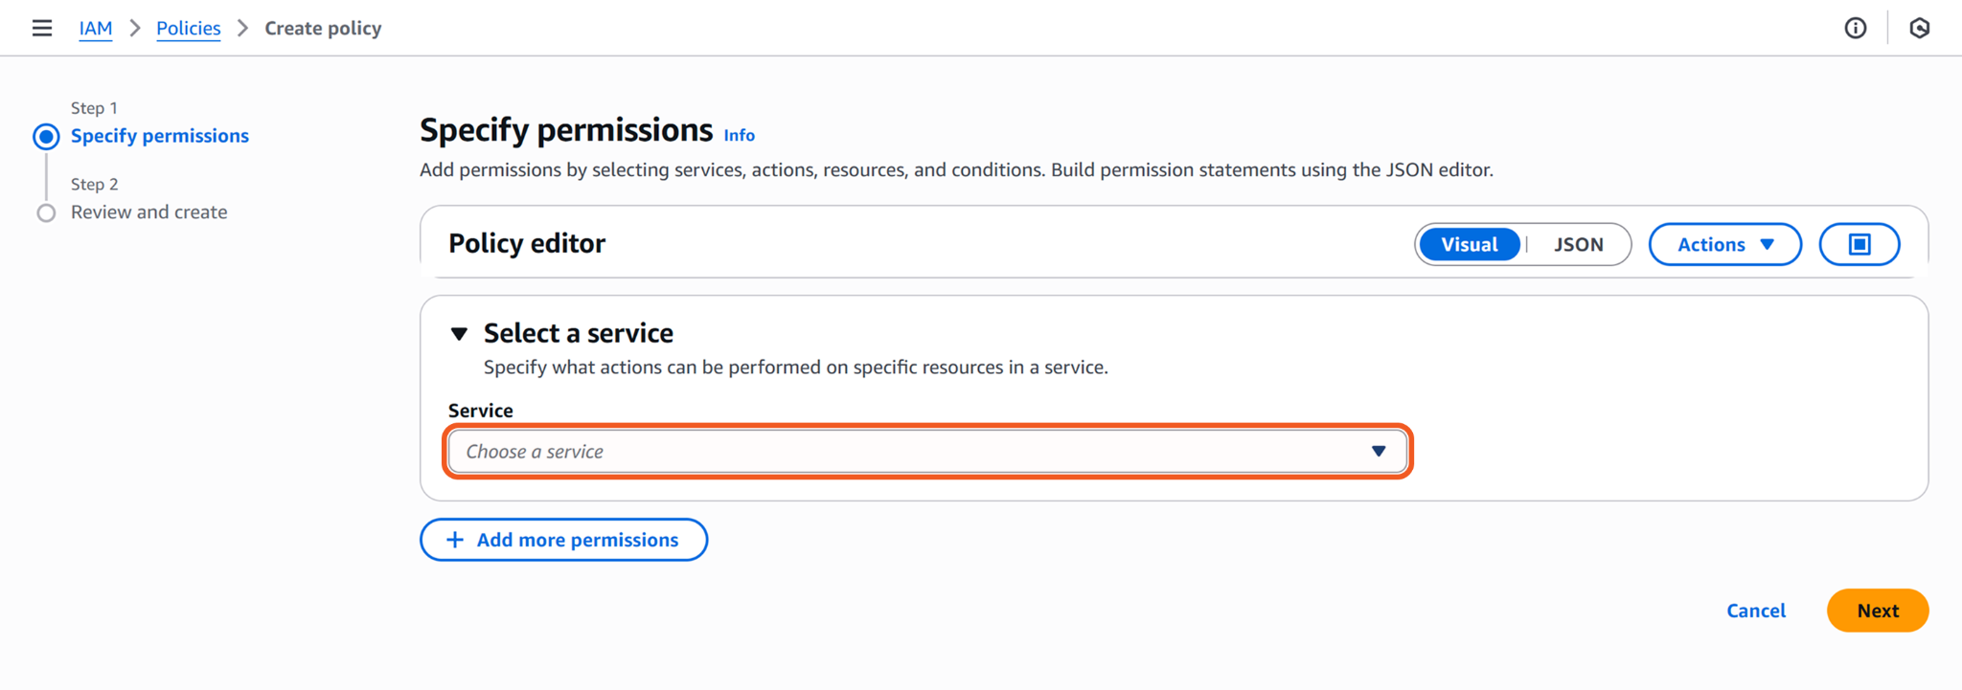Switch policy editor to Visual mode
Viewport: 1962px width, 690px height.
coord(1469,244)
